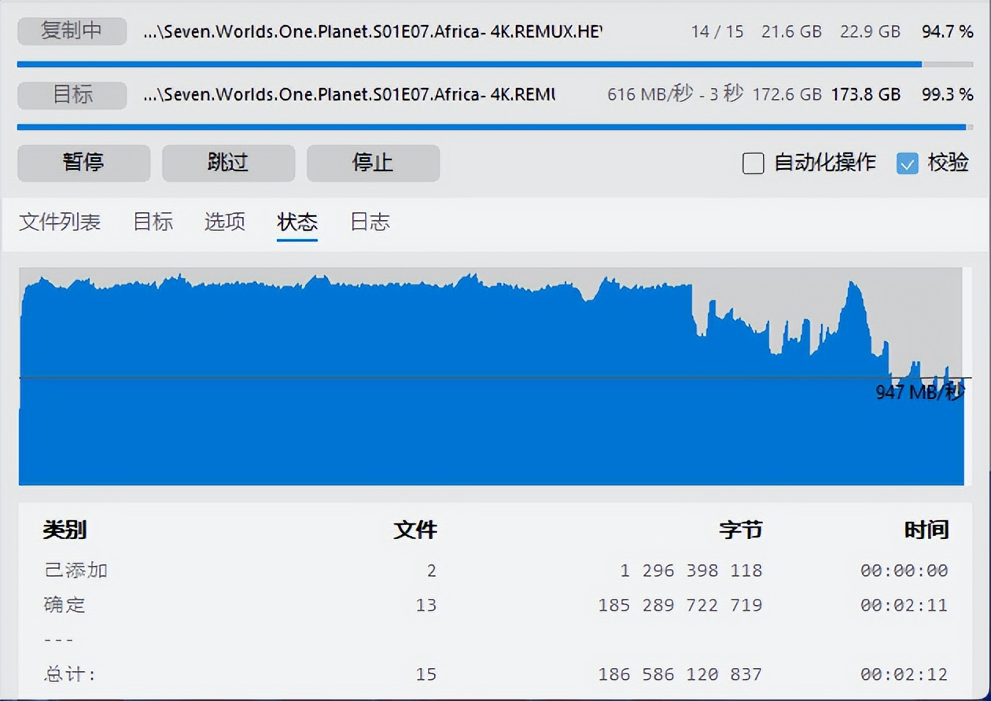Click the target file path text
The width and height of the screenshot is (991, 701).
(x=349, y=95)
